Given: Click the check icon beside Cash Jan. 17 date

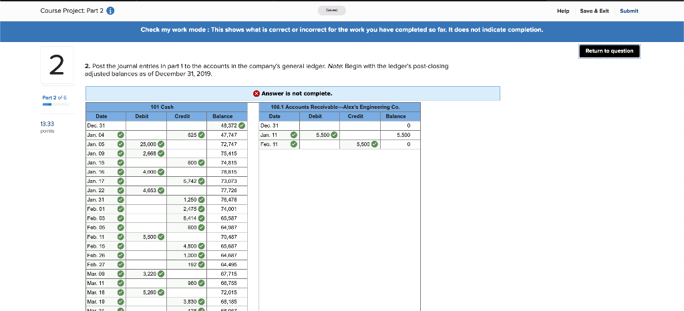Looking at the screenshot, I should tap(120, 182).
